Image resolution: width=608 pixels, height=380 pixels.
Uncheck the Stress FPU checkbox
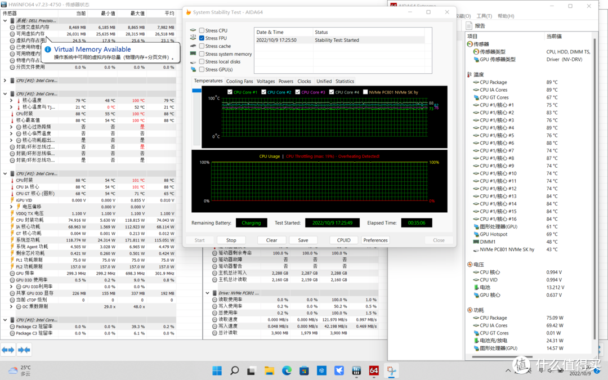click(x=202, y=38)
